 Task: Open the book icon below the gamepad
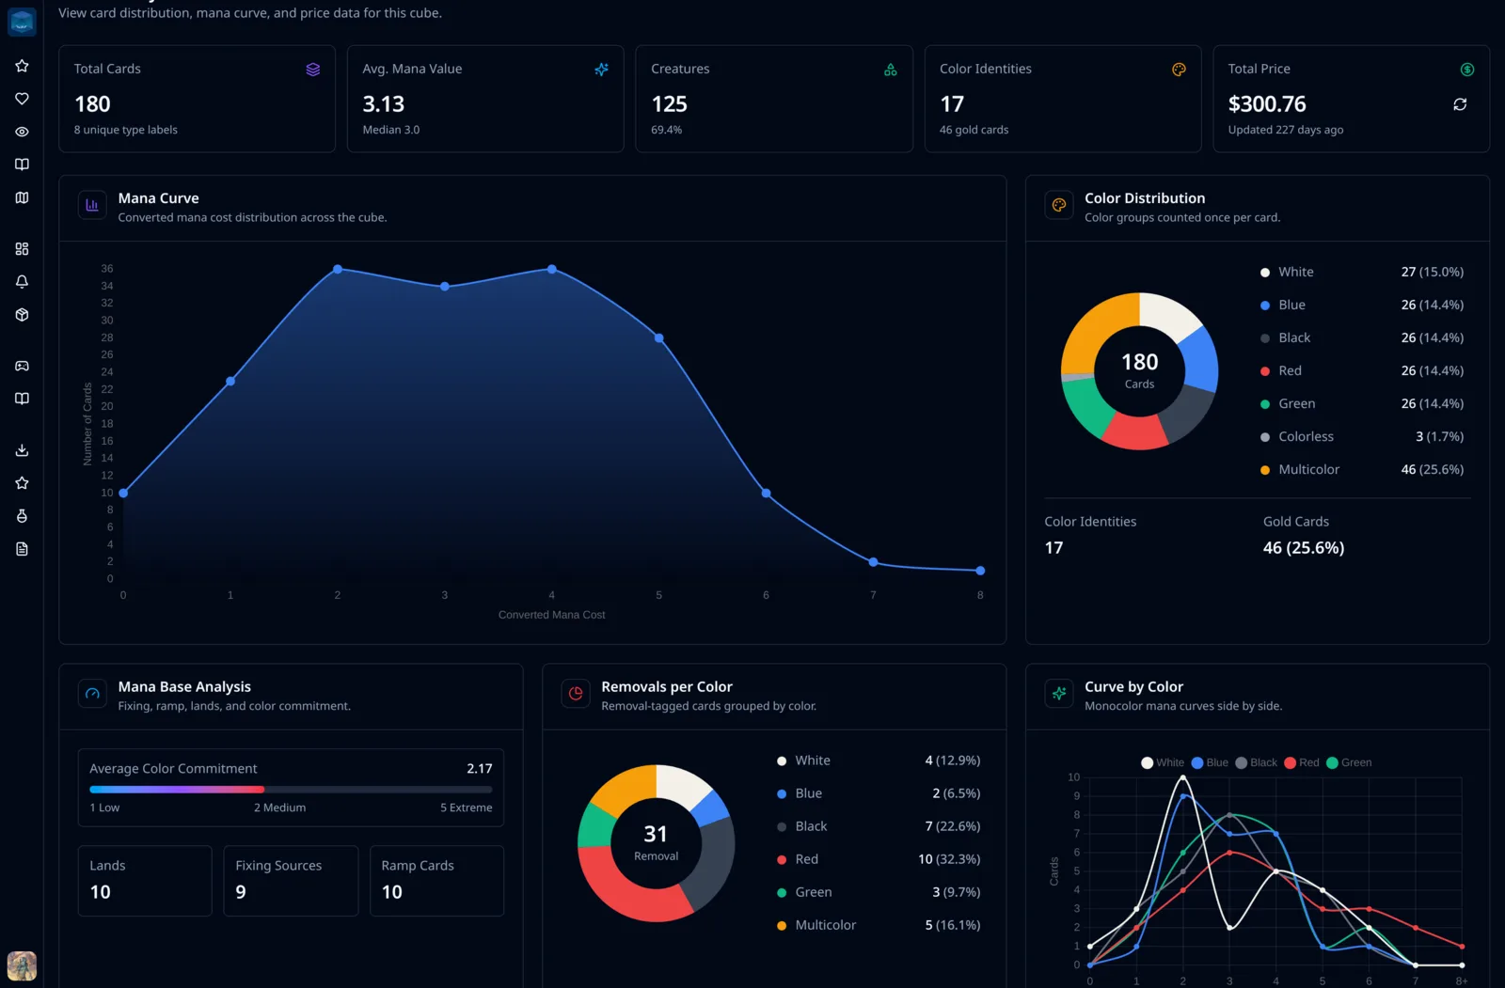(x=22, y=399)
